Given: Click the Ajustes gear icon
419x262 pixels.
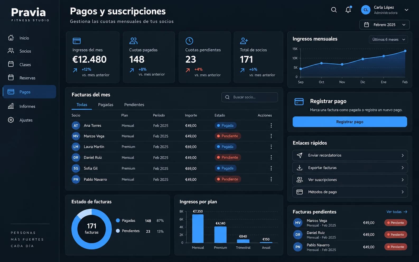Looking at the screenshot, I should coord(11,120).
